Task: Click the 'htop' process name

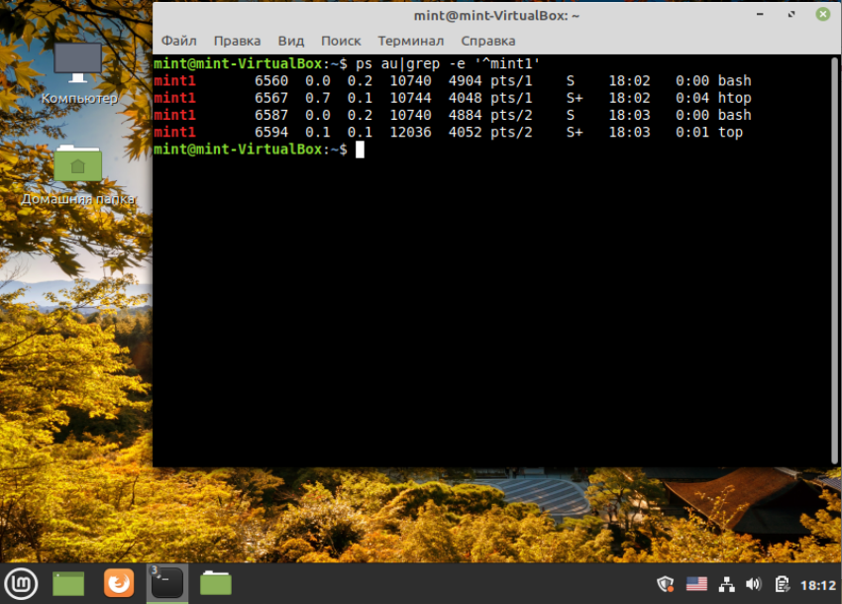Action: click(735, 98)
